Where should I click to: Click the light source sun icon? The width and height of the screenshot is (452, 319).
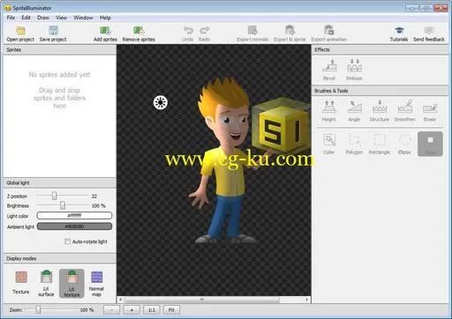pyautogui.click(x=161, y=102)
